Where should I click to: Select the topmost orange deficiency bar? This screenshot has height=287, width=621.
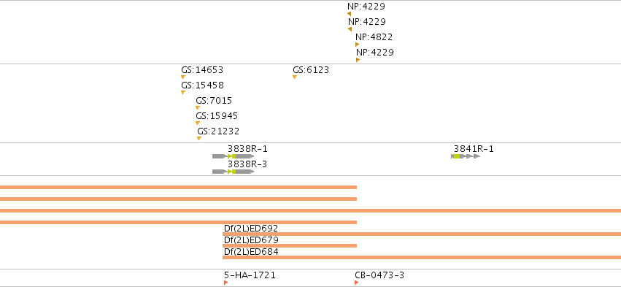coord(178,187)
